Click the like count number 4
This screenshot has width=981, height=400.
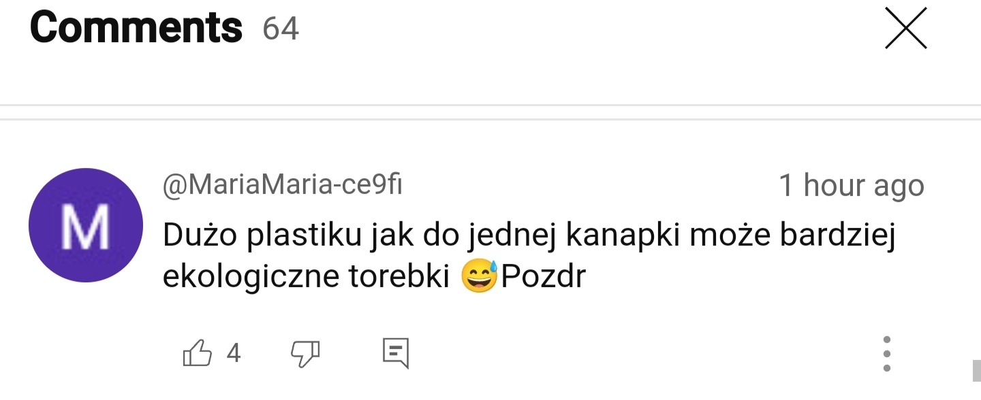coord(234,354)
